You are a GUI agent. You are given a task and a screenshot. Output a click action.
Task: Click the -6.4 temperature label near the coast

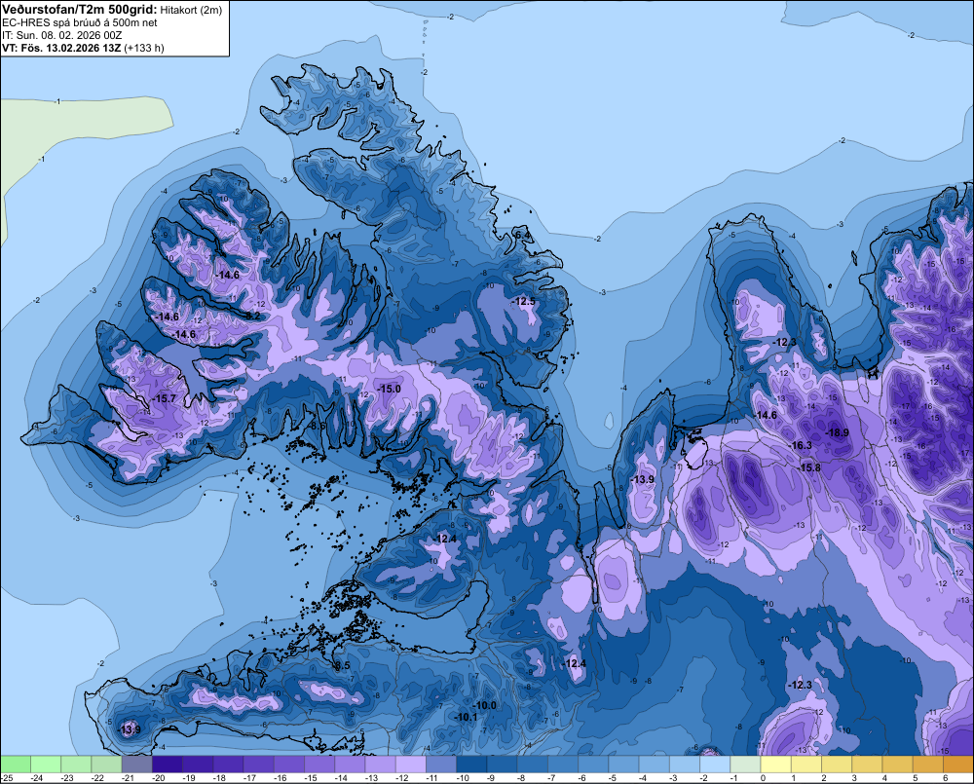522,235
